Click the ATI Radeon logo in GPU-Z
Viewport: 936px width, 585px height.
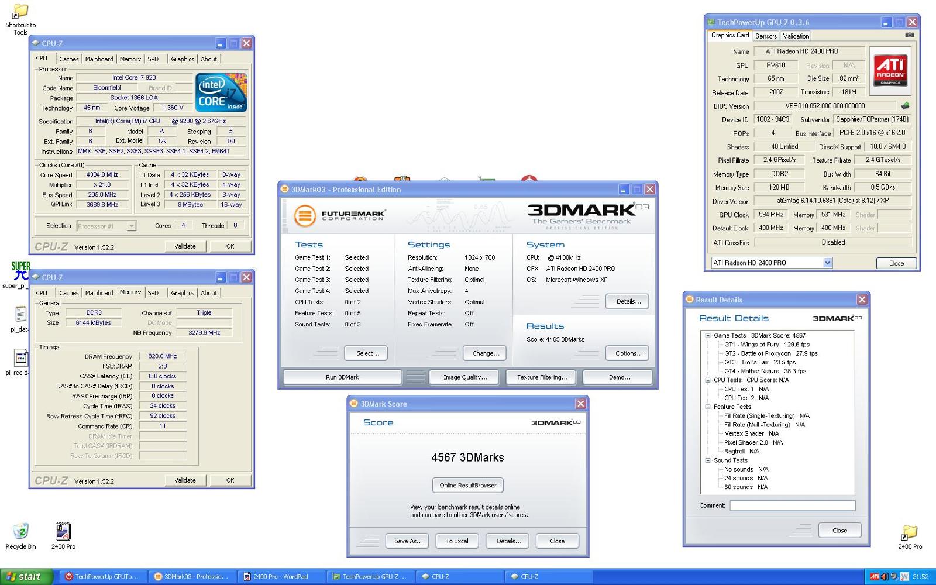890,70
